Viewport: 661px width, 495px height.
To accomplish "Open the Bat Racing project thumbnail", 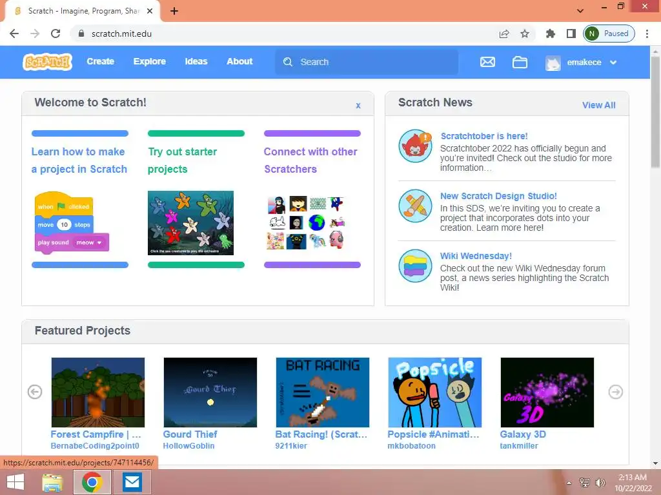I will click(x=323, y=393).
